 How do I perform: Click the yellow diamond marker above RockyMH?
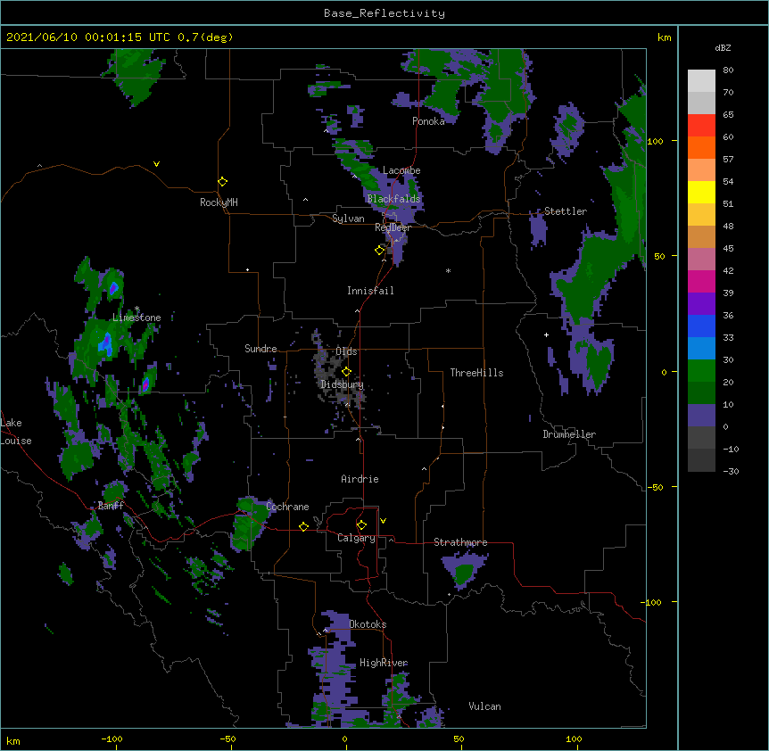click(222, 182)
